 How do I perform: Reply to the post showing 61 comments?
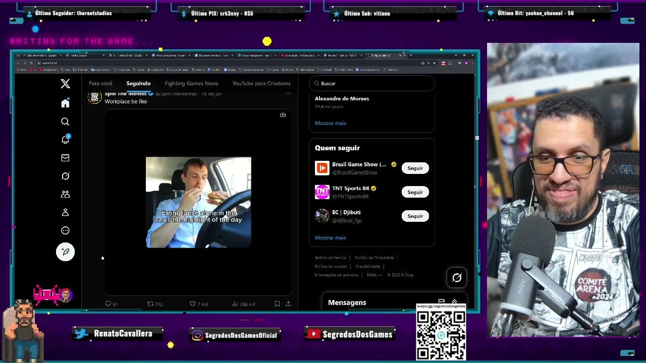click(111, 304)
